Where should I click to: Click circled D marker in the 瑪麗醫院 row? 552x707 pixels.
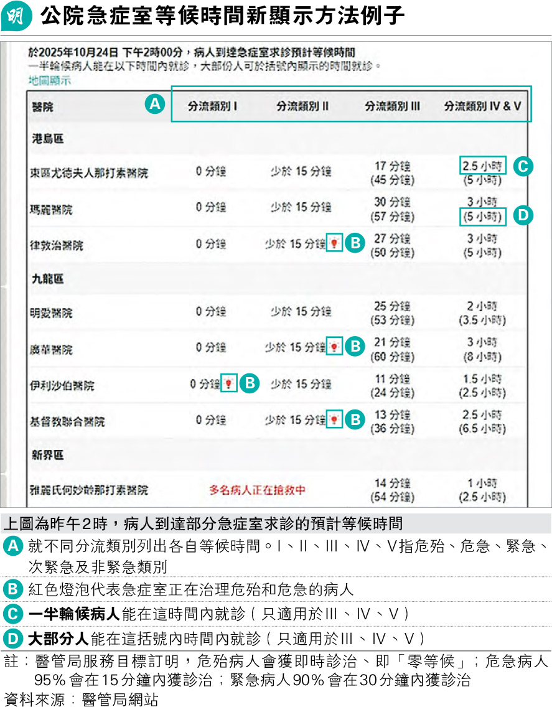pyautogui.click(x=523, y=217)
